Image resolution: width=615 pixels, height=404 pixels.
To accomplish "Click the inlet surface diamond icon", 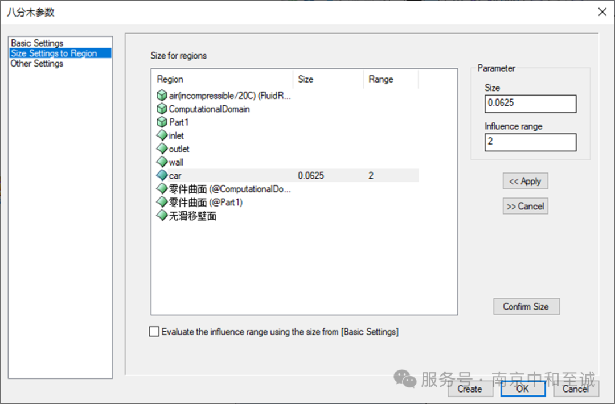I will (162, 135).
